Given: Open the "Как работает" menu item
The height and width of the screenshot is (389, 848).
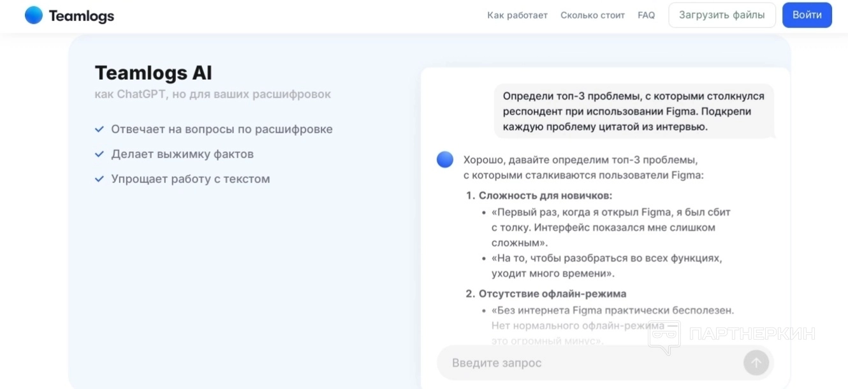Looking at the screenshot, I should point(517,15).
